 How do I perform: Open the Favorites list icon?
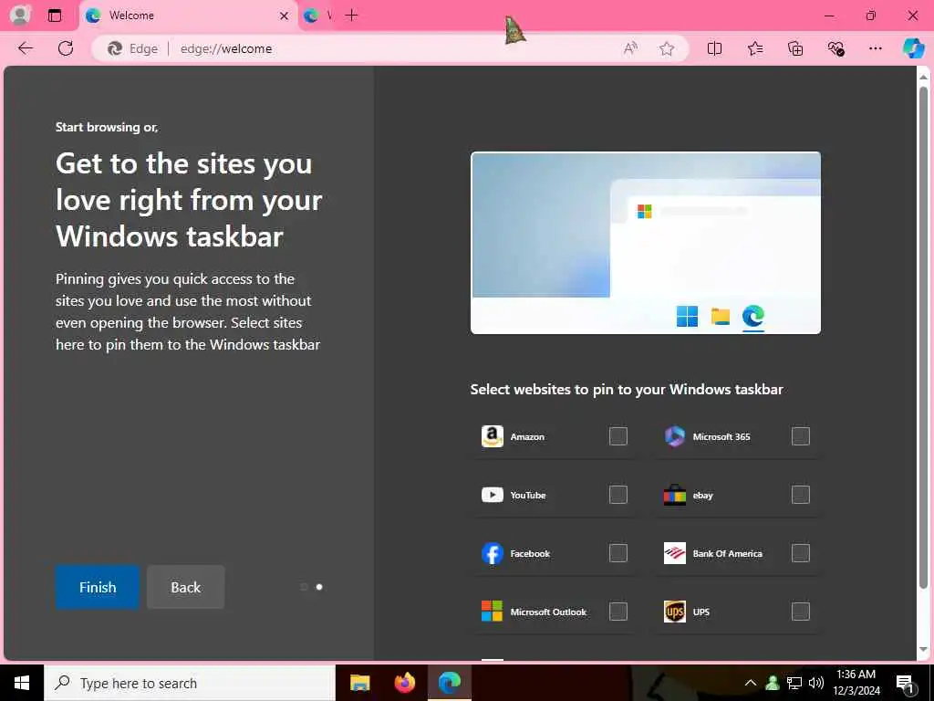click(x=754, y=49)
